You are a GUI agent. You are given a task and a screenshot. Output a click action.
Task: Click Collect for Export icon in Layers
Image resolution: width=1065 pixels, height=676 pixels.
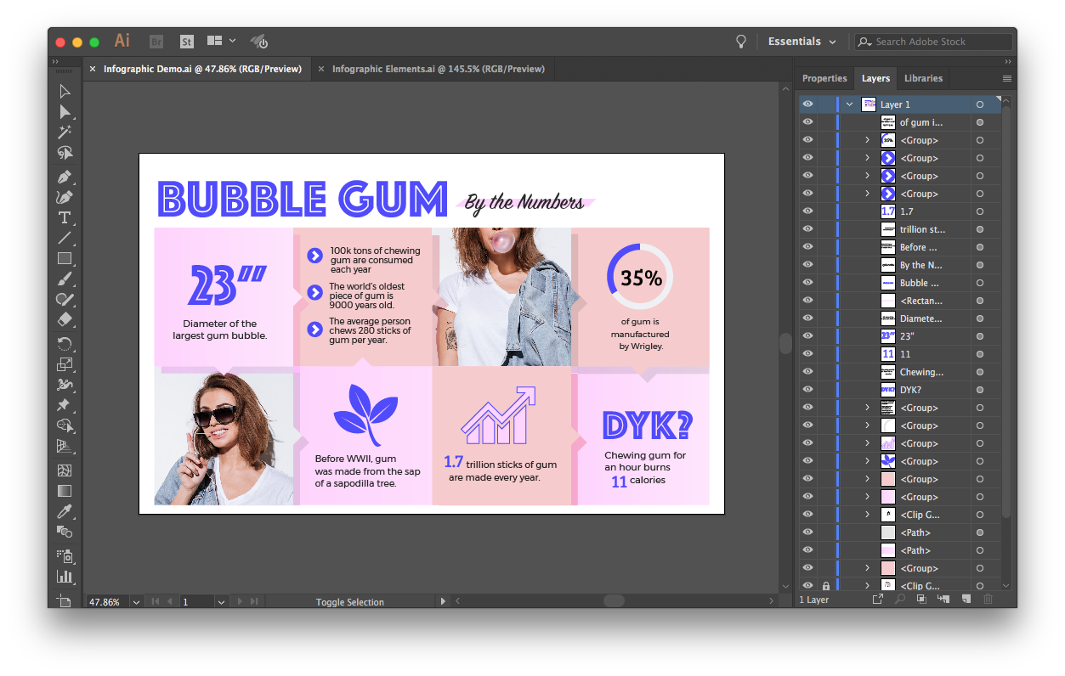[878, 600]
